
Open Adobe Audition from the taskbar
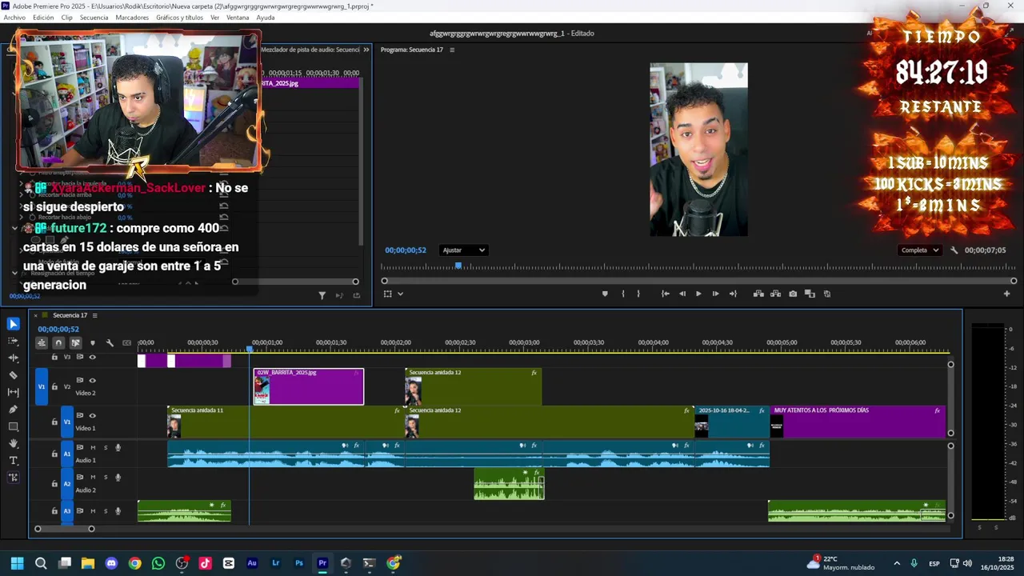pyautogui.click(x=252, y=563)
